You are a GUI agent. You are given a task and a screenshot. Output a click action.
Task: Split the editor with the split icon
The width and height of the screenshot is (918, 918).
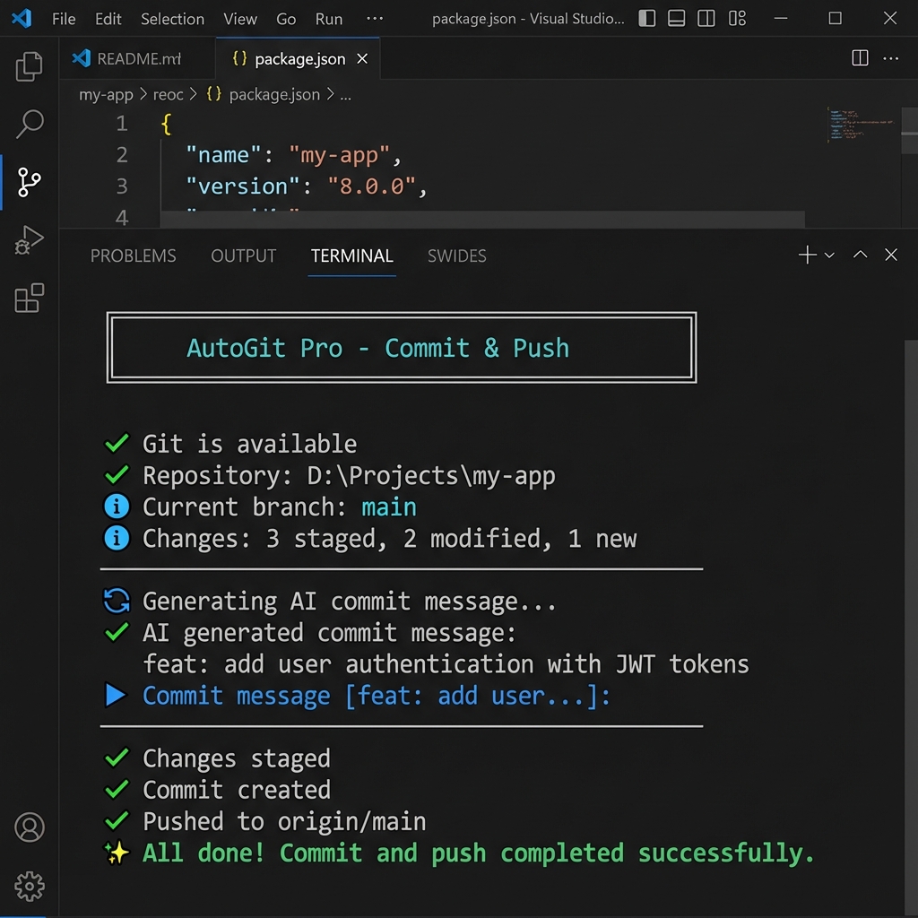point(859,57)
